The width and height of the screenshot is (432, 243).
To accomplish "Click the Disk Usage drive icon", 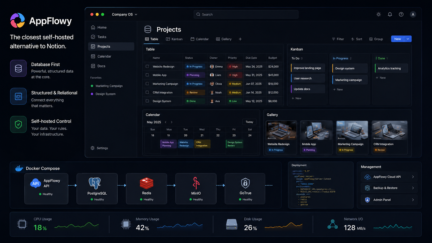I will 232,224.
